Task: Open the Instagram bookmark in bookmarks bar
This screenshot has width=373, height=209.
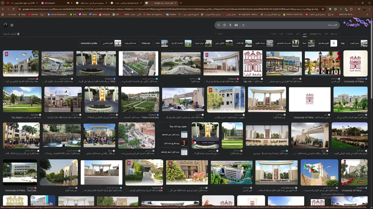Action: (105, 15)
